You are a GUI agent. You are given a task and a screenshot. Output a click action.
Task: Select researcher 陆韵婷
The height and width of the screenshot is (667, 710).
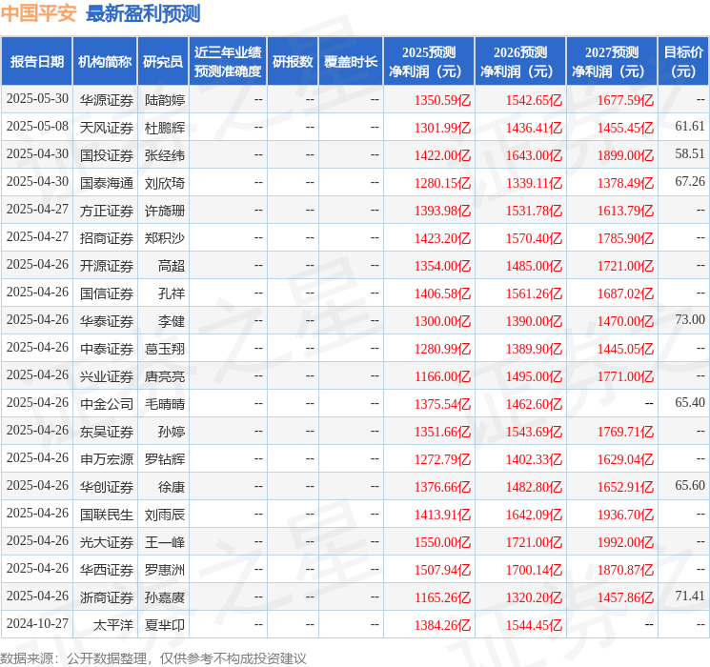165,100
